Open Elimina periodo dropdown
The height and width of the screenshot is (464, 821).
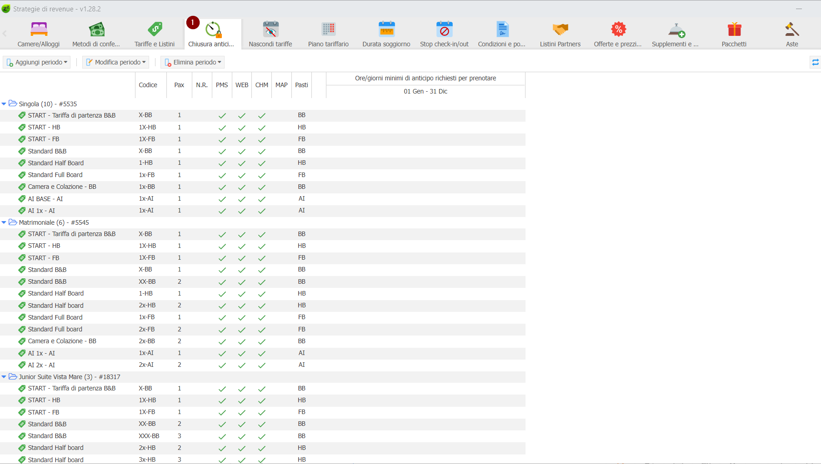point(193,62)
